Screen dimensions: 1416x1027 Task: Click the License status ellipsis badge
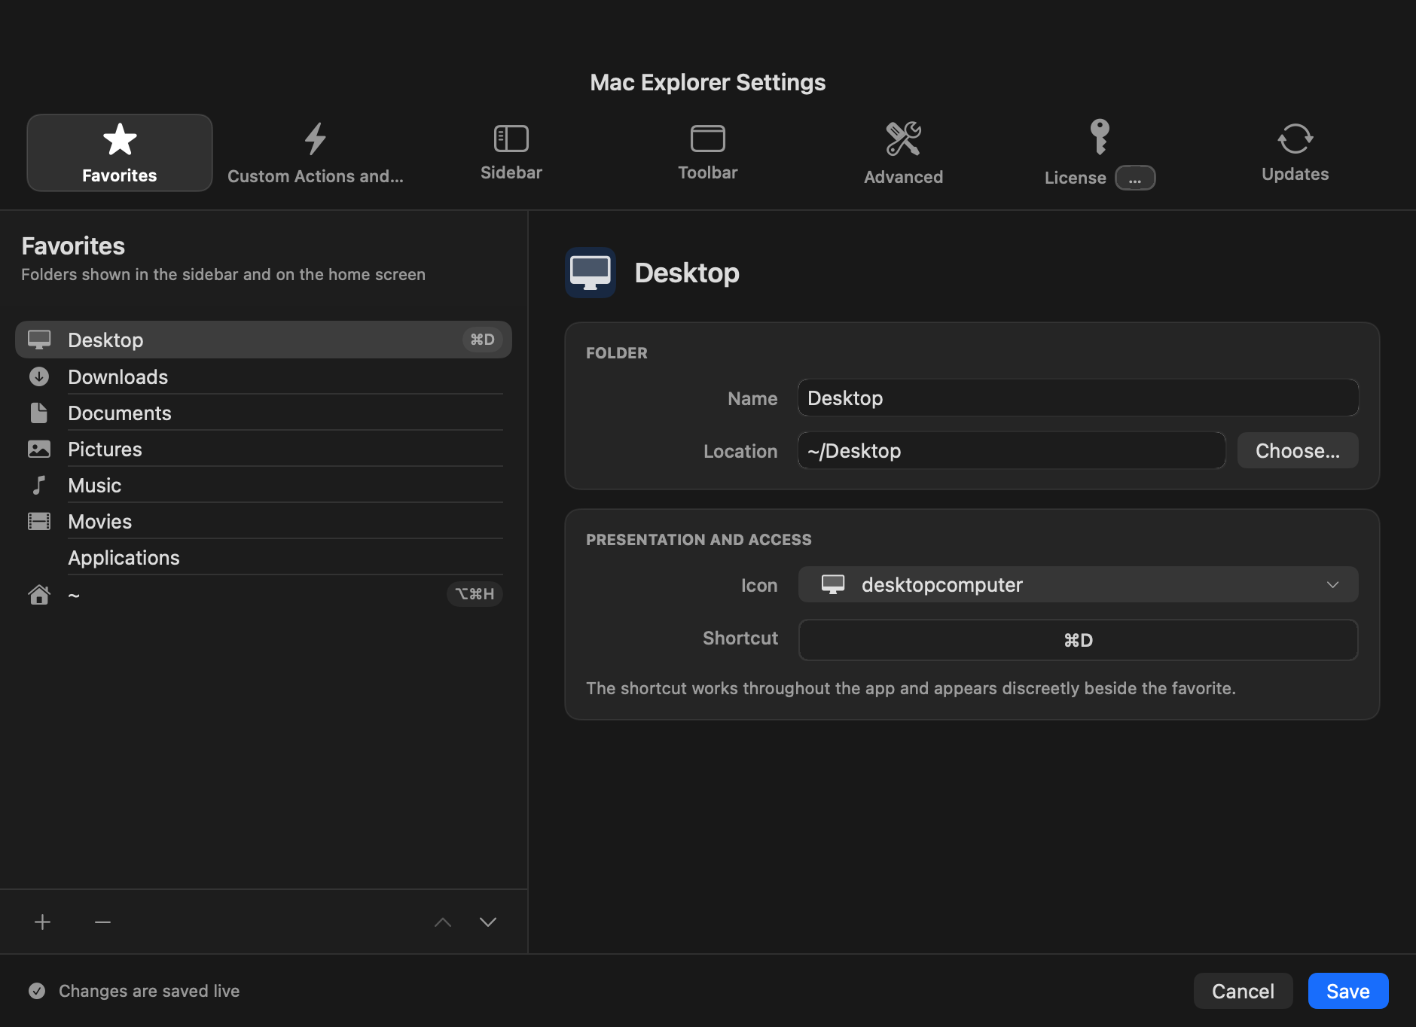(x=1135, y=178)
